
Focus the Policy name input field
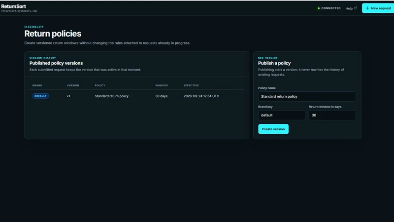307,96
